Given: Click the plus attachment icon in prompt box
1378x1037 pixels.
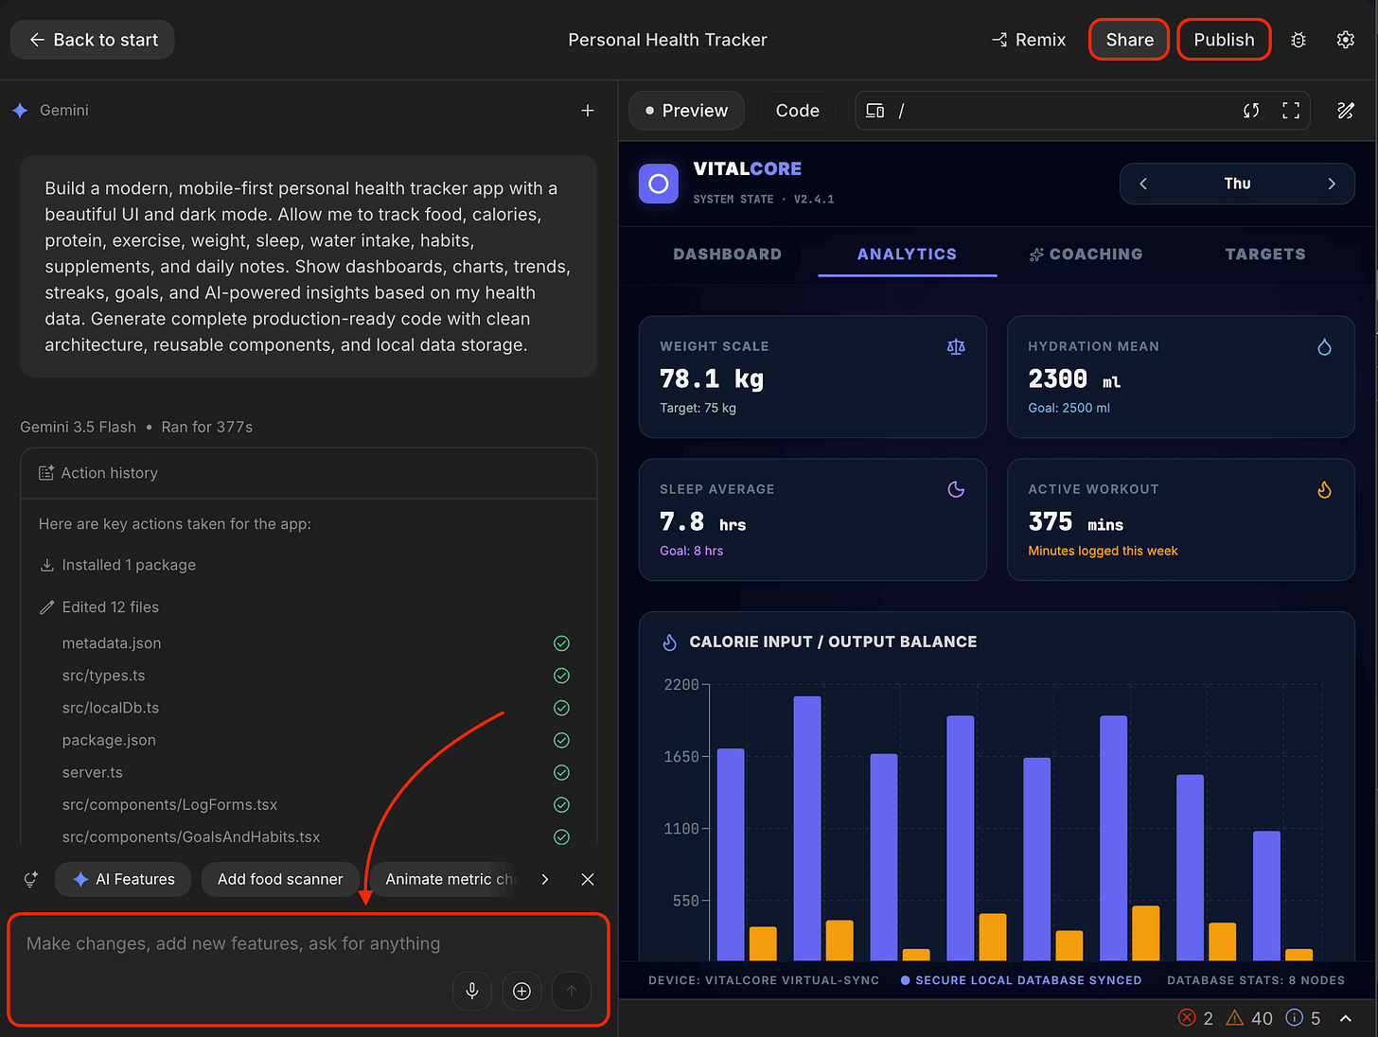Looking at the screenshot, I should tap(521, 991).
